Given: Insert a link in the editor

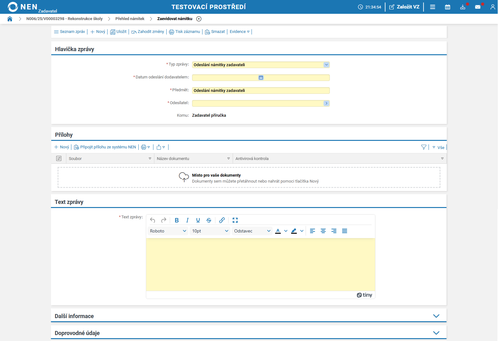Looking at the screenshot, I should coord(222,220).
